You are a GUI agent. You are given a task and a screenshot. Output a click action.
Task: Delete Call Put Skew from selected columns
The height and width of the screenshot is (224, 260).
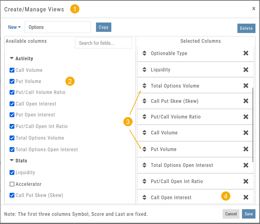pyautogui.click(x=246, y=101)
